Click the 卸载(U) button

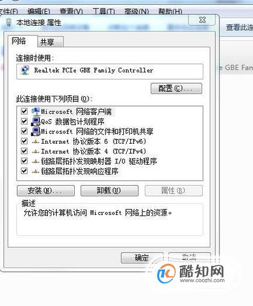[x=109, y=190]
